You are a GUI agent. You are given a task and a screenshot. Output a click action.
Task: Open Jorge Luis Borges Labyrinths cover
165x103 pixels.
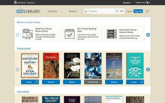tap(114, 66)
